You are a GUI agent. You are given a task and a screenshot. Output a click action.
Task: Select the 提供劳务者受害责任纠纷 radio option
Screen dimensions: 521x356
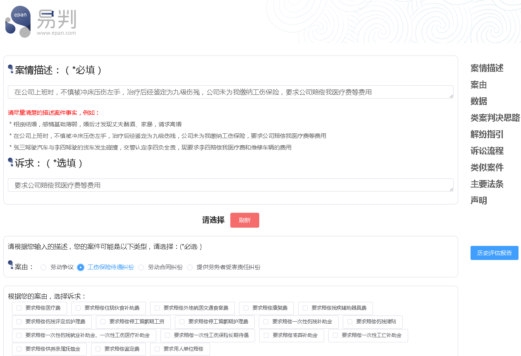(x=190, y=267)
